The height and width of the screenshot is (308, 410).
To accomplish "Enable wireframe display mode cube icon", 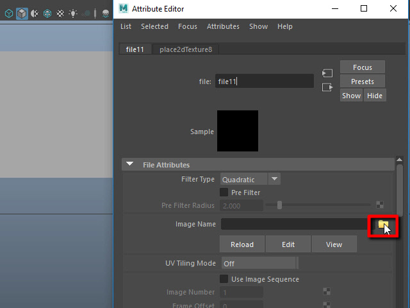I will (x=9, y=13).
